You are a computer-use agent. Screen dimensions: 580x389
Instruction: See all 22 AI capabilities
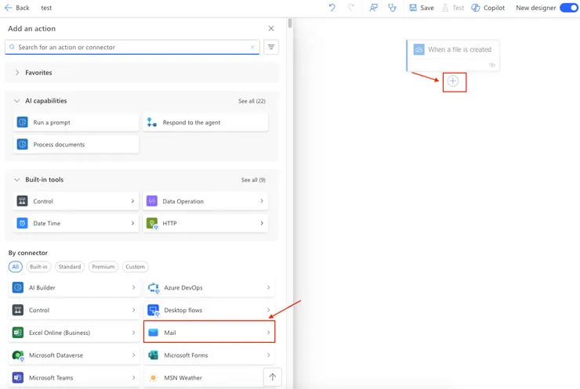tap(252, 101)
